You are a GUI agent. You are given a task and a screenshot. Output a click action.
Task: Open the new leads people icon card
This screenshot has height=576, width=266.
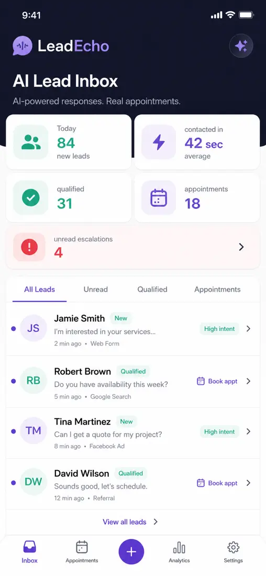31,142
